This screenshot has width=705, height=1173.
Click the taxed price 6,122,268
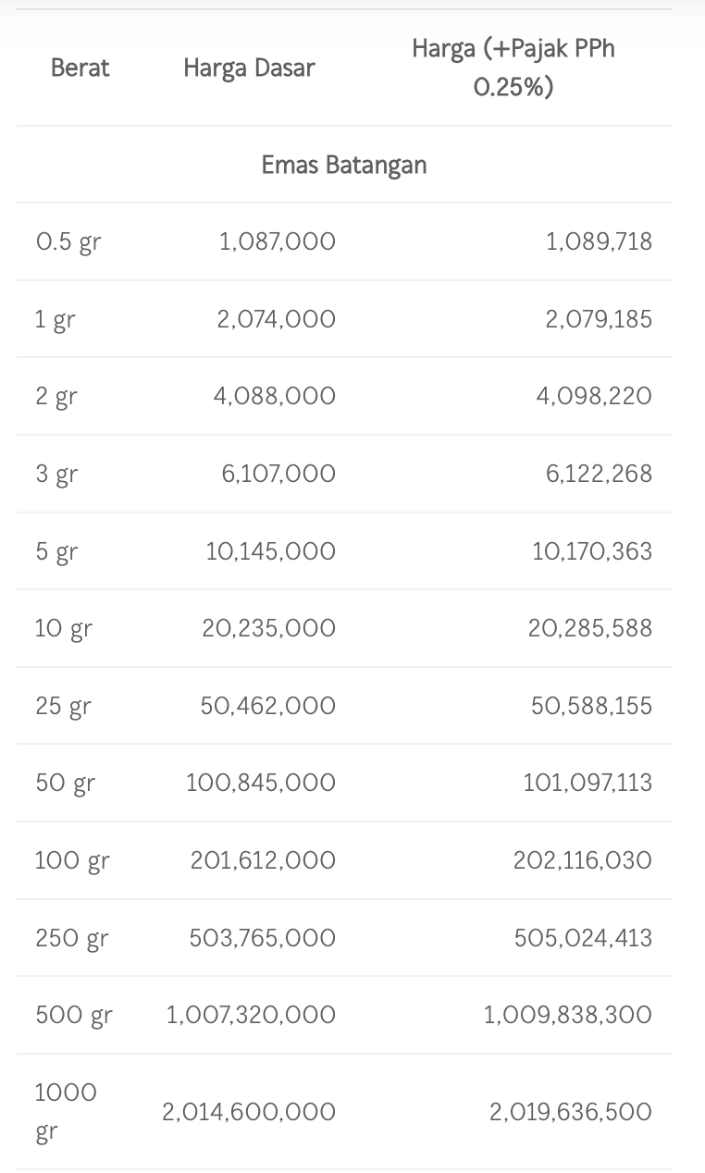pyautogui.click(x=599, y=474)
